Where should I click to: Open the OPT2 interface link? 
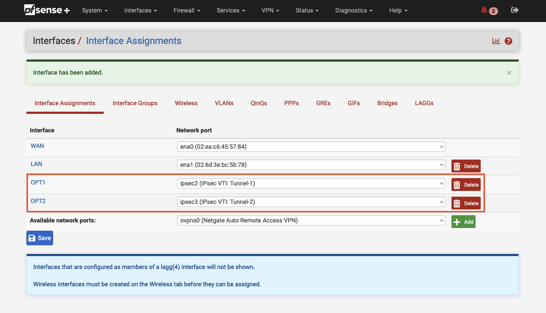[38, 201]
